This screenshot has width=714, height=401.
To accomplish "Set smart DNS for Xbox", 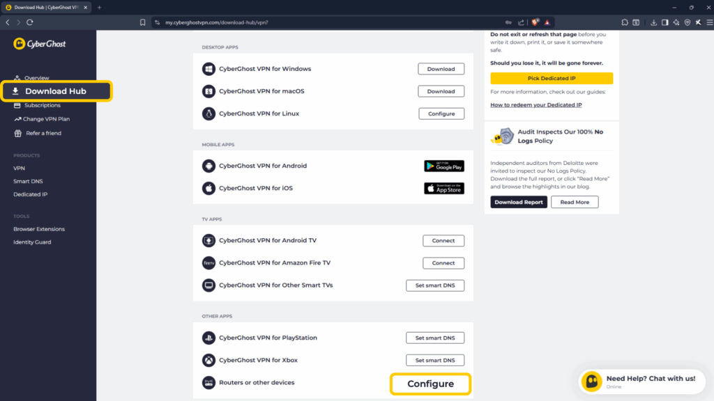I will click(435, 360).
